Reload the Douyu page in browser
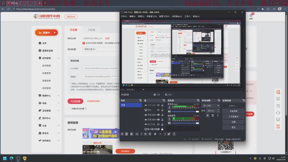288x162 pixels. click(8, 9)
